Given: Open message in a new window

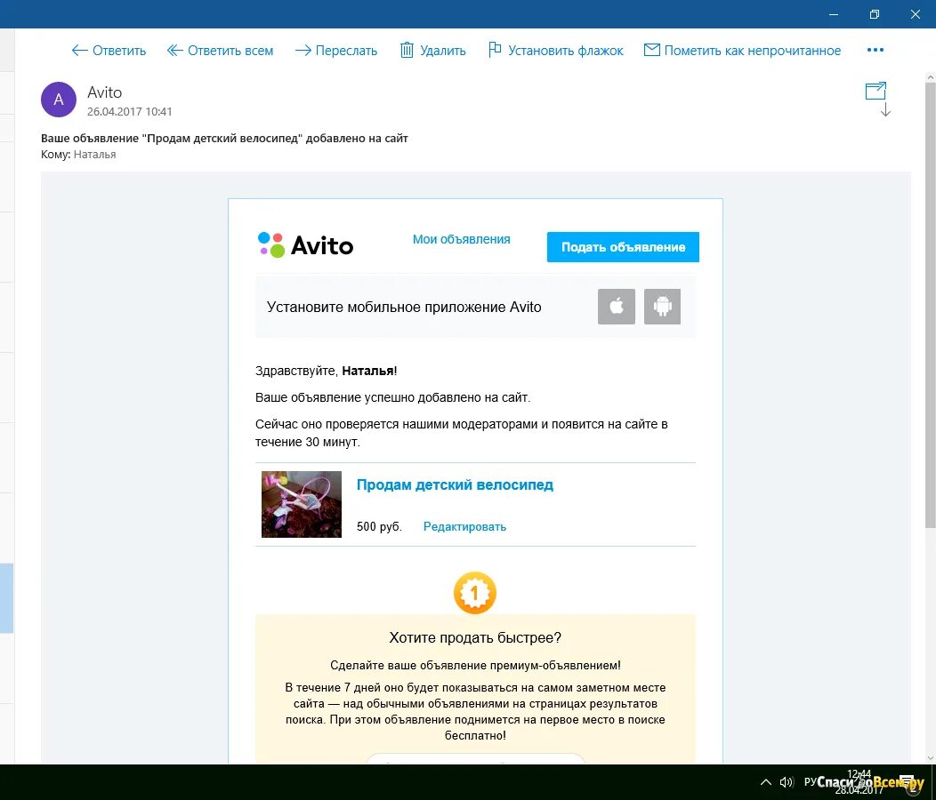Looking at the screenshot, I should pyautogui.click(x=875, y=91).
